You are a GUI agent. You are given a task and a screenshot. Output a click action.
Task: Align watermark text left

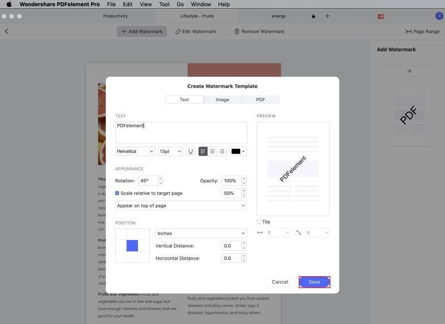tap(203, 151)
